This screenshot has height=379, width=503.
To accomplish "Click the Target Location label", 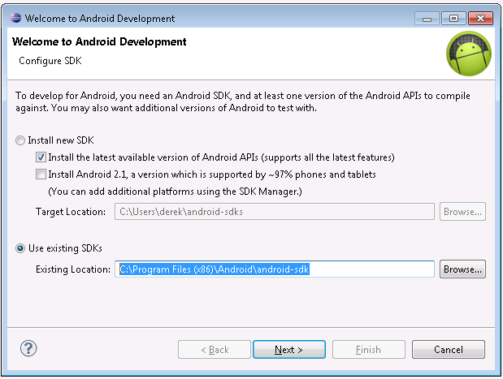I will (x=71, y=212).
